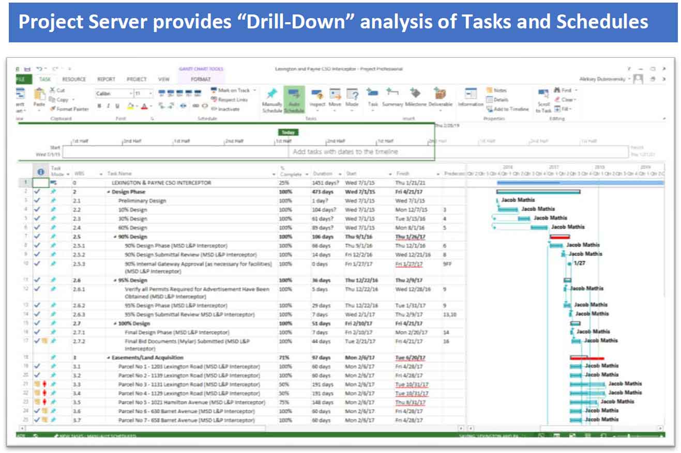The width and height of the screenshot is (681, 453).
Task: Open the font size 11 dropdown
Action: (150, 94)
